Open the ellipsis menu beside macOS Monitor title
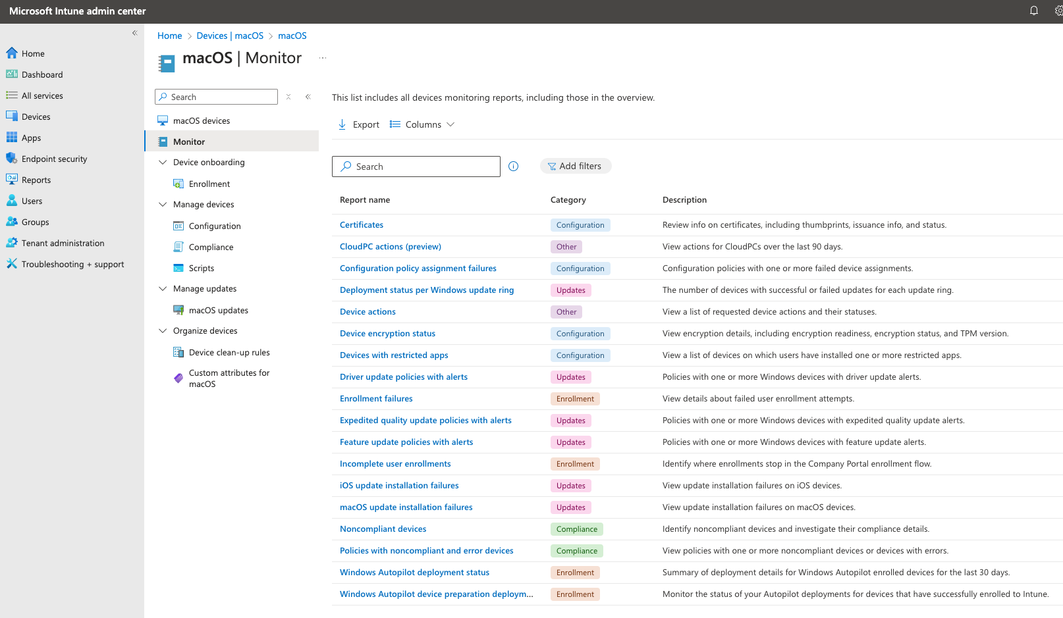This screenshot has height=618, width=1063. [x=323, y=58]
